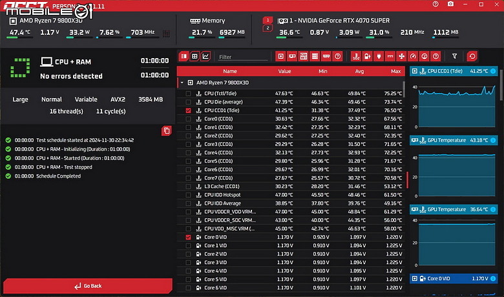The height and width of the screenshot is (297, 504).
Task: Click the Go Back button
Action: [x=88, y=286]
